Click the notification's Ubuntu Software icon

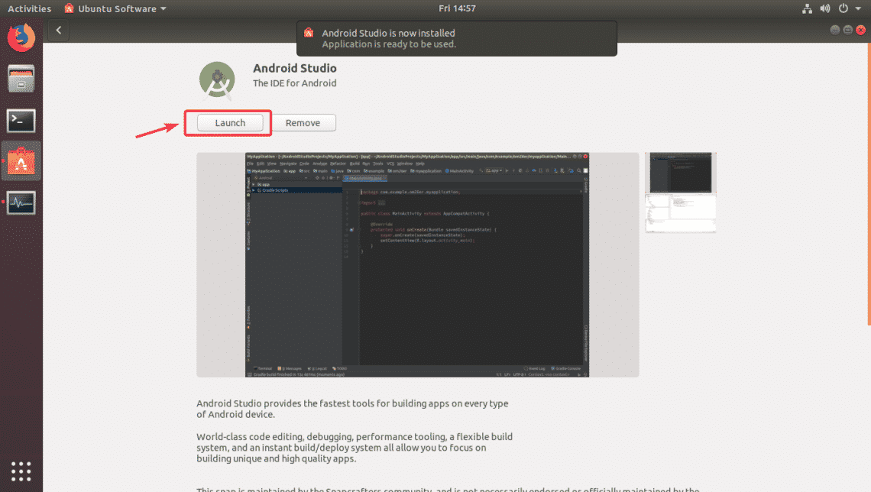click(309, 34)
